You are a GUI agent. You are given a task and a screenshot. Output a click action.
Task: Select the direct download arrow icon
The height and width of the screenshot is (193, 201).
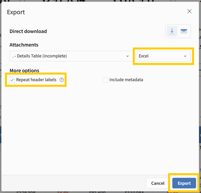coord(172,31)
